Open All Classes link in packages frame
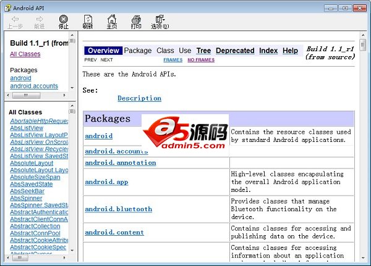The height and width of the screenshot is (266, 371). coord(25,54)
